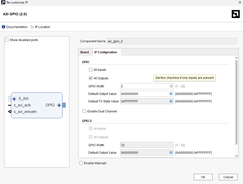
Task: Click info icon in GPIO Default Output Value
Action: (171, 94)
